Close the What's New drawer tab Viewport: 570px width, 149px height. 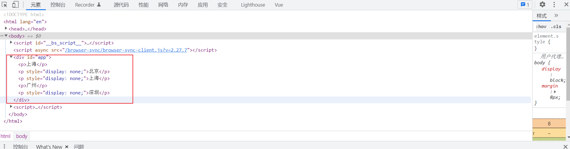coord(67,147)
